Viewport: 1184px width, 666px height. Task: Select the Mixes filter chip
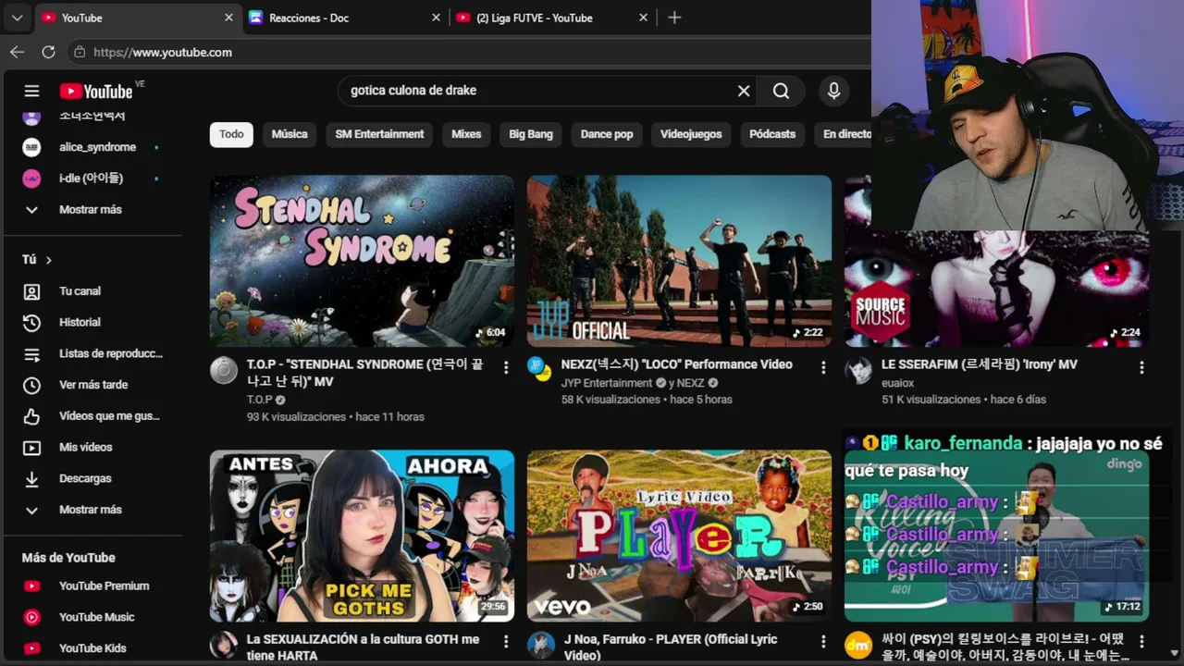466,134
